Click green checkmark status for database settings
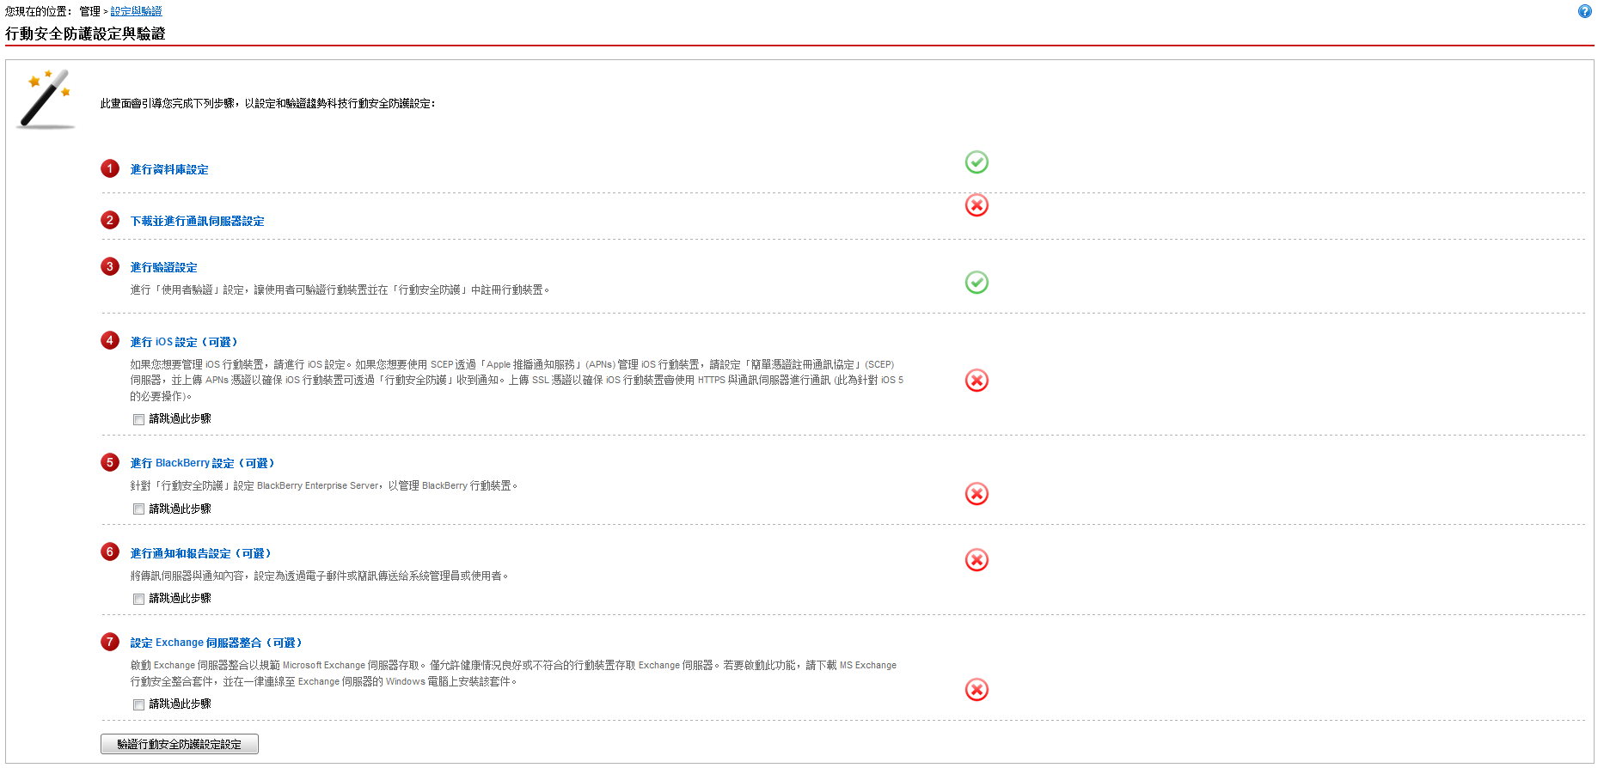This screenshot has height=768, width=1610. click(x=976, y=162)
